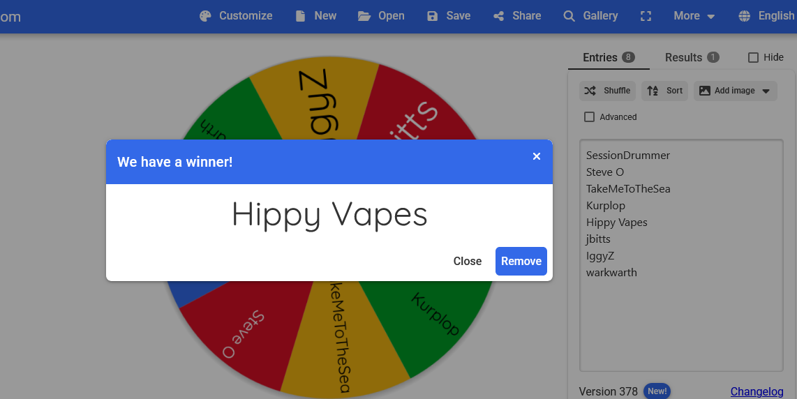Dismiss winner dialog with X
Image resolution: width=797 pixels, height=399 pixels.
(x=537, y=156)
